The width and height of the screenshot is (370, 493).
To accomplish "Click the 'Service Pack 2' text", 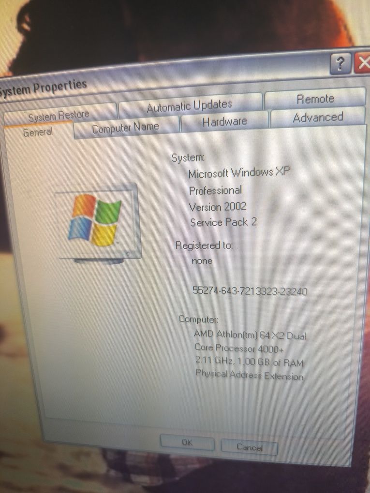I will pos(223,222).
